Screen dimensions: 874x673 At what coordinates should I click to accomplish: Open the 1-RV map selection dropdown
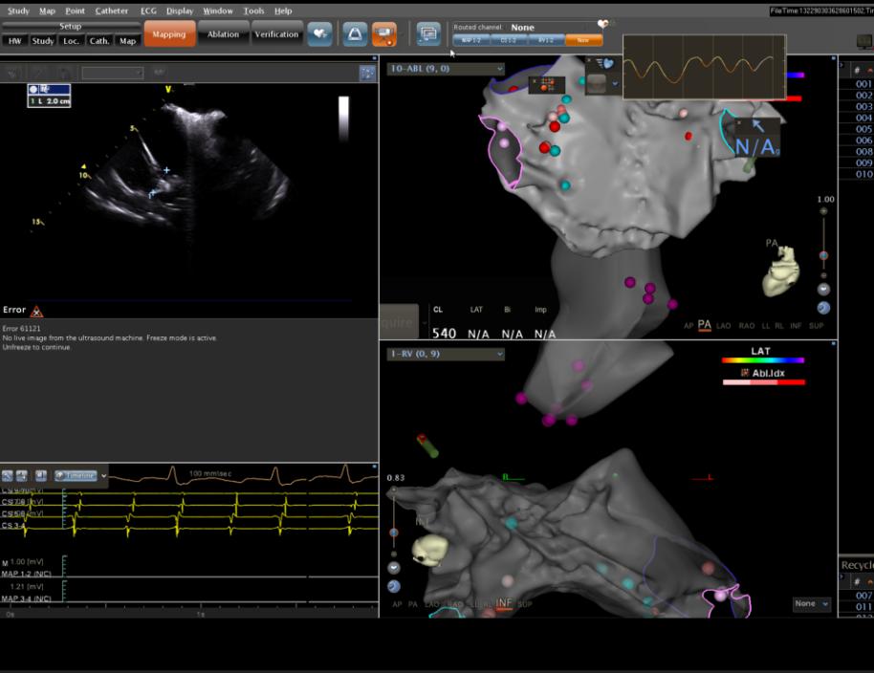click(x=446, y=355)
